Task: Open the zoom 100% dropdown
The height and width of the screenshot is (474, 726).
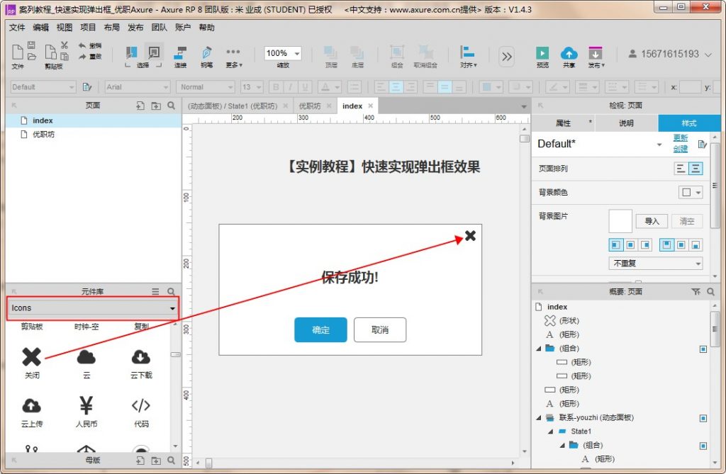Action: click(x=283, y=53)
